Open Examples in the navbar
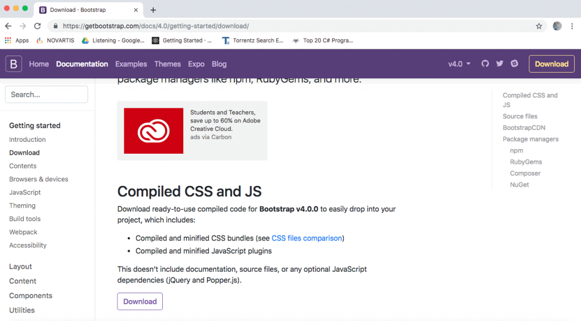Image resolution: width=581 pixels, height=321 pixels. (131, 64)
